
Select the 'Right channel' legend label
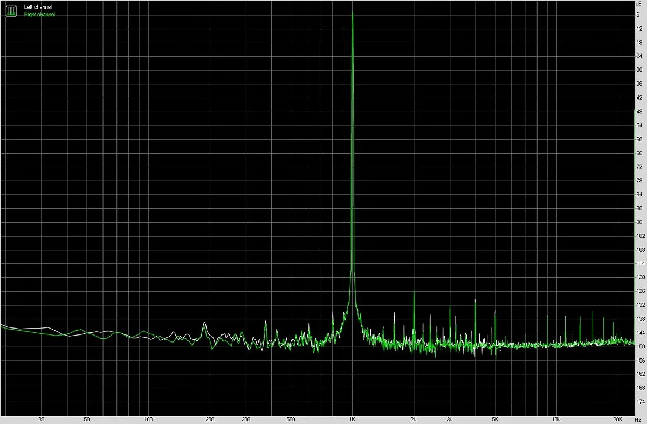click(x=39, y=15)
